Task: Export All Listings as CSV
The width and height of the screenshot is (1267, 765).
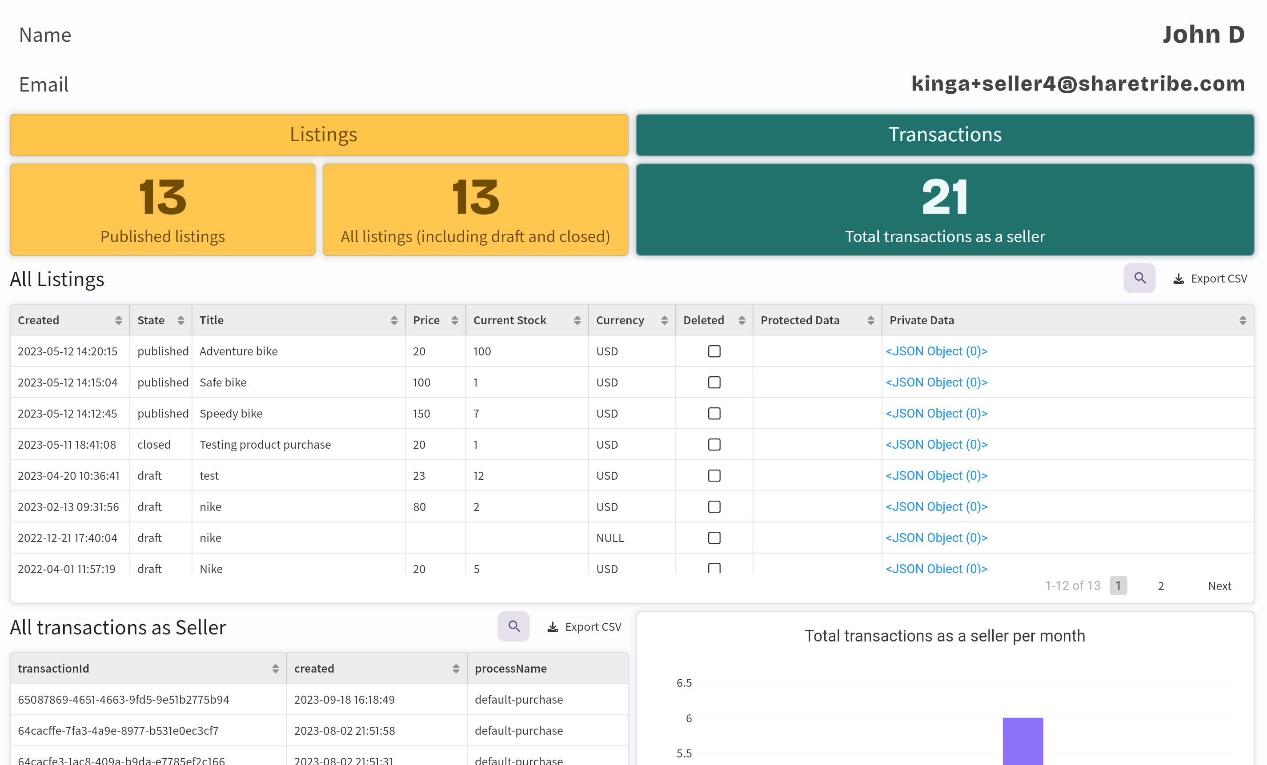Action: (1209, 279)
